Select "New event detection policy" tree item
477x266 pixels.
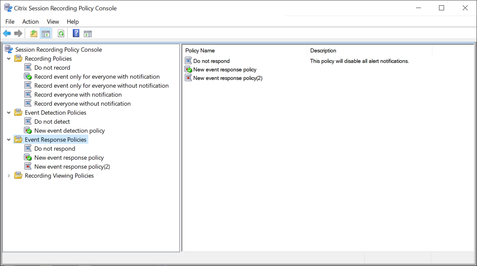coord(69,131)
